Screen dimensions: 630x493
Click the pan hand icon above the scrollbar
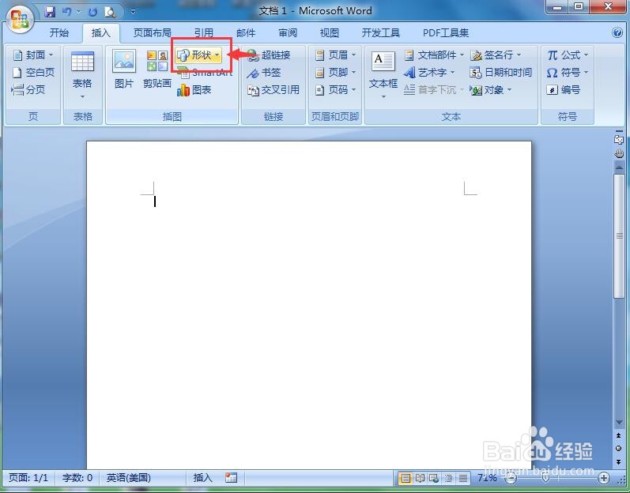pyautogui.click(x=619, y=153)
